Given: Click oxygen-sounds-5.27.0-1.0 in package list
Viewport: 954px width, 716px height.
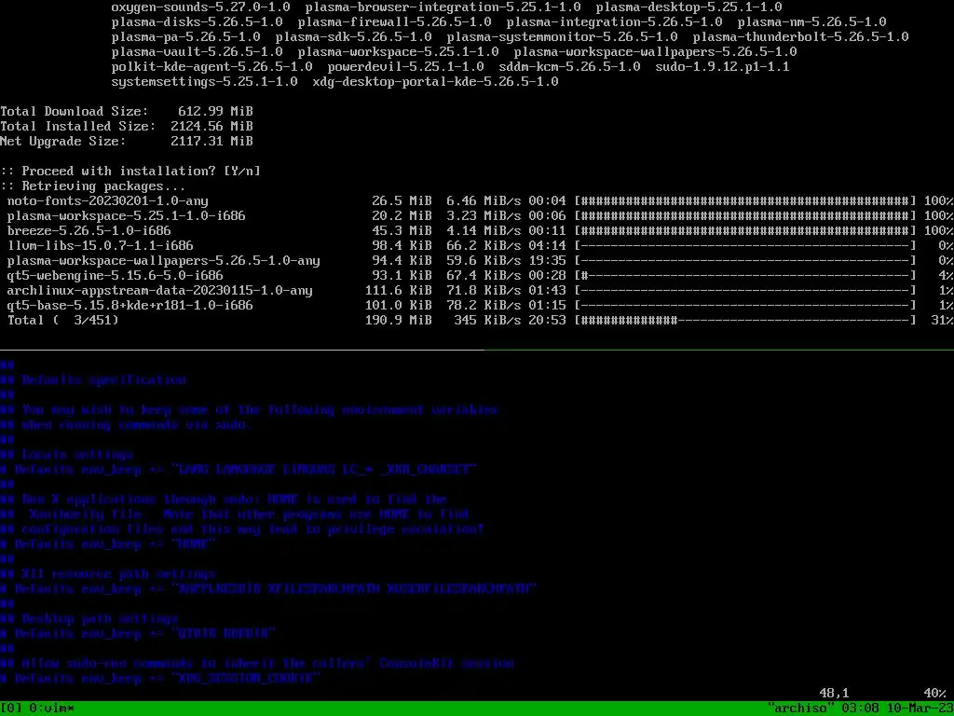Looking at the screenshot, I should coord(201,7).
